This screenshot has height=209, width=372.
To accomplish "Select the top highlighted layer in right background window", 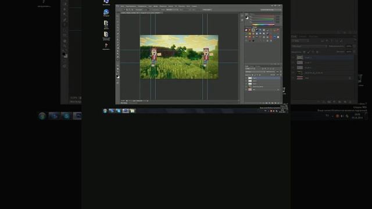I will pos(323,57).
